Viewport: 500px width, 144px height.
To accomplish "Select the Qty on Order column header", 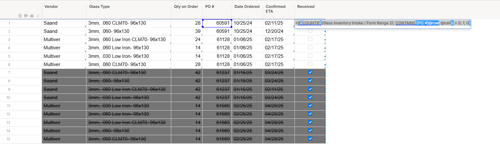I will pyautogui.click(x=187, y=10).
